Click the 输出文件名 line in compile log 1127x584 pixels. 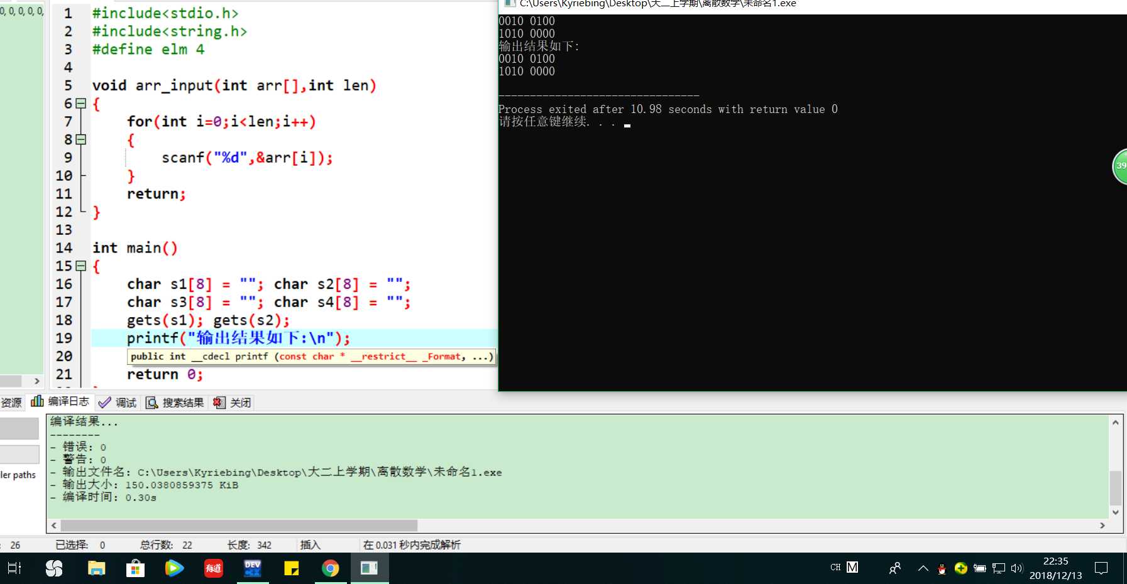point(276,472)
